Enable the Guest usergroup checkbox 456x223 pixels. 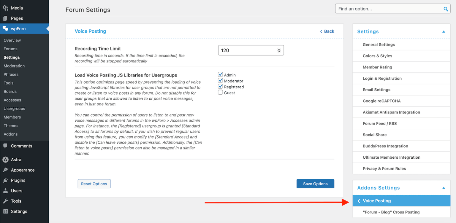[220, 93]
